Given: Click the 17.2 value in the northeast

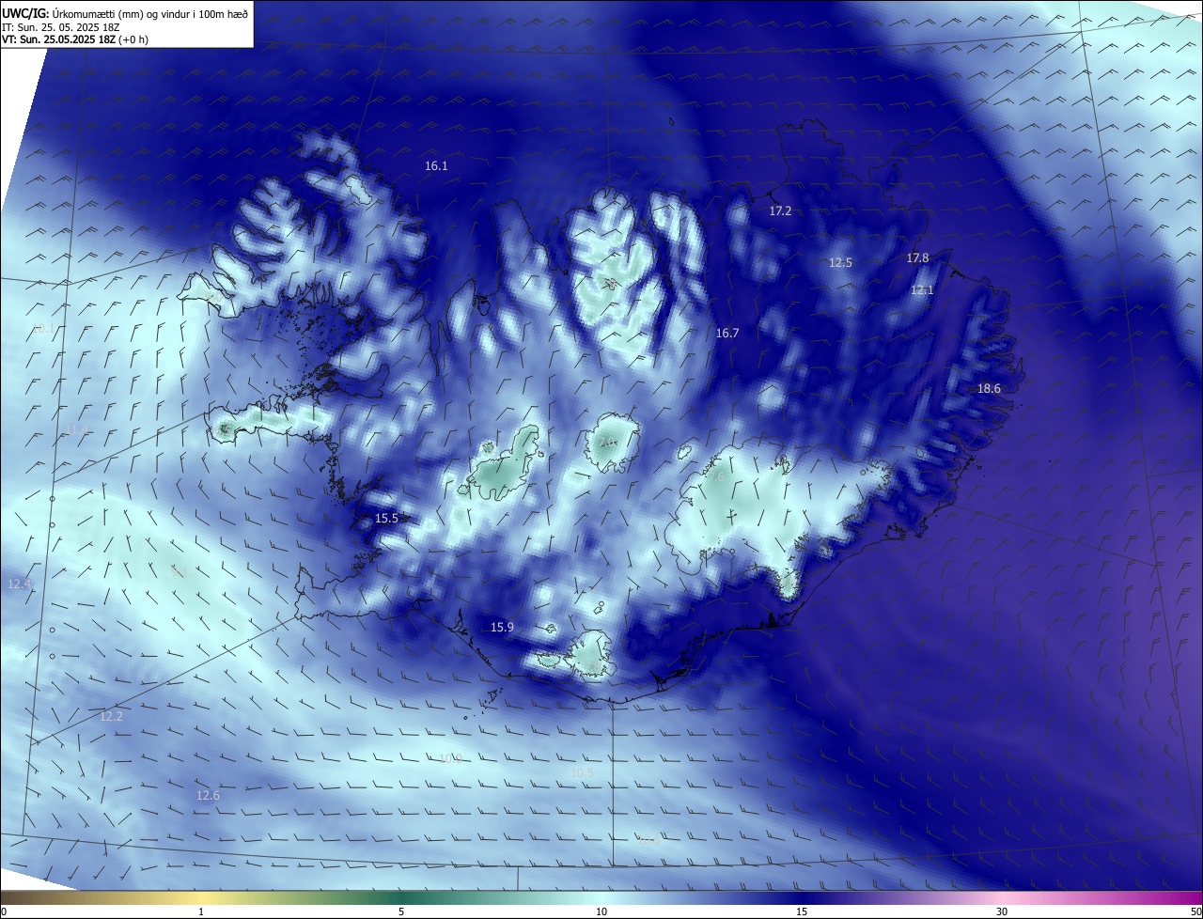Looking at the screenshot, I should point(780,211).
